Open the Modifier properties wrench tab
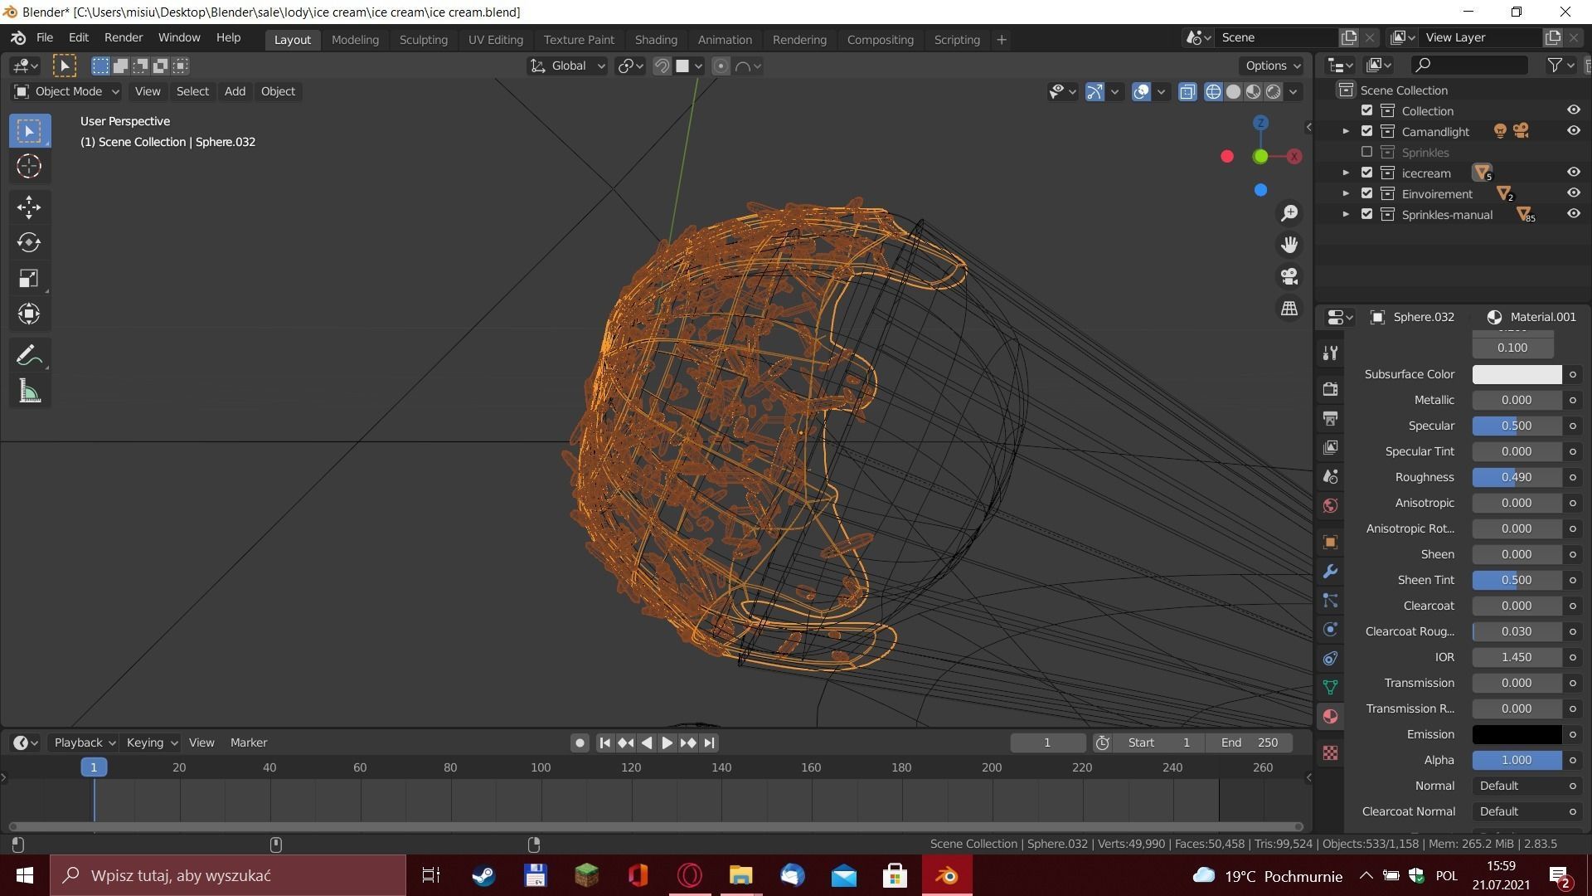The height and width of the screenshot is (896, 1592). tap(1330, 572)
